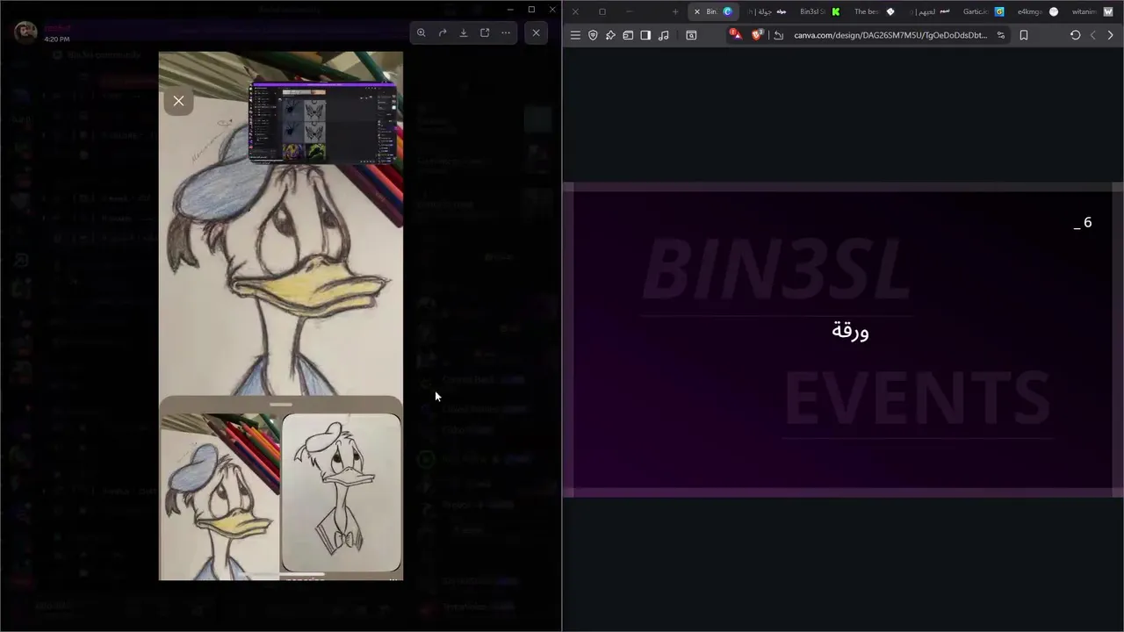Screen dimensions: 1124x632
Task: Click the Canva URL address field
Action: coord(890,35)
